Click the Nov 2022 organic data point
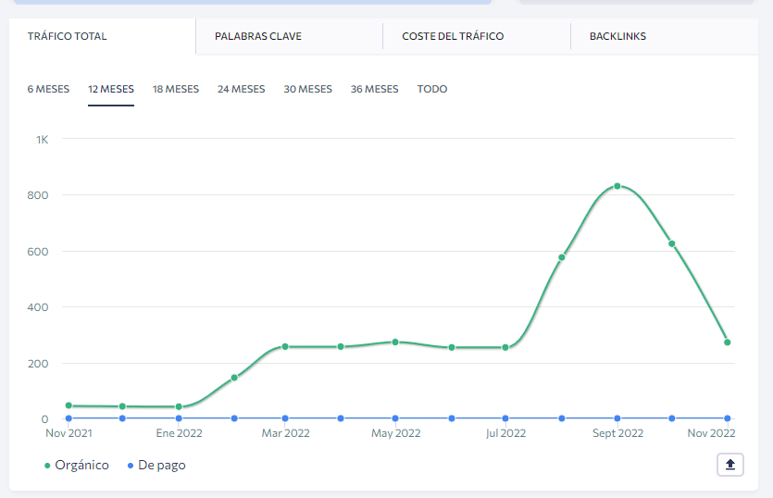Screen dimensions: 773x498 point(728,342)
